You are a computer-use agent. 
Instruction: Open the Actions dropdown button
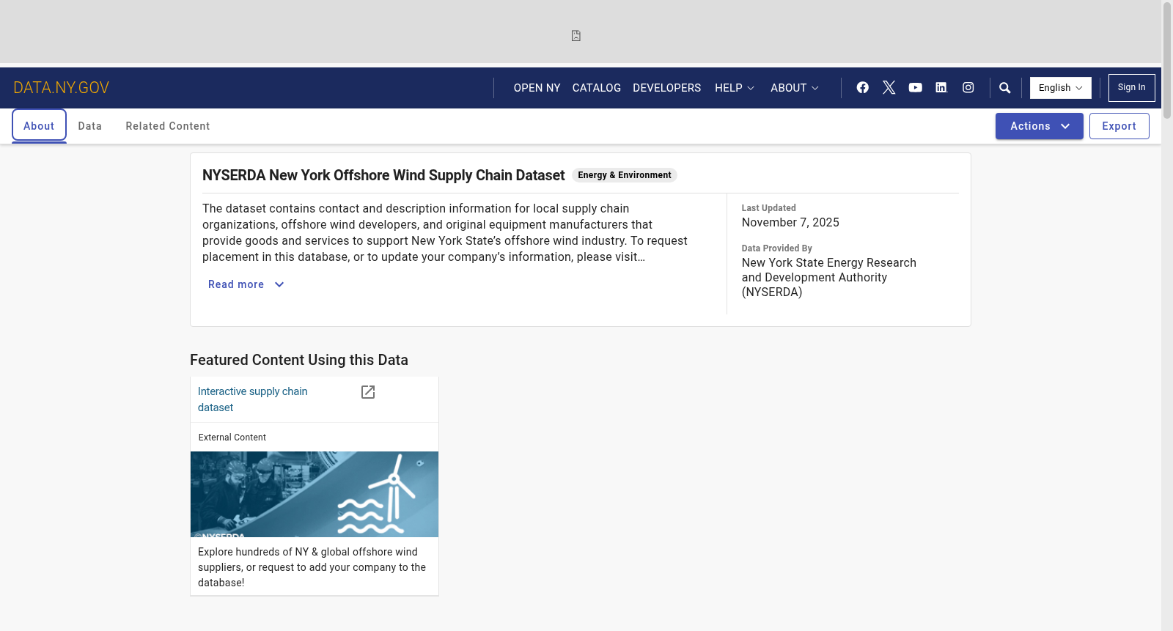[x=1039, y=126]
